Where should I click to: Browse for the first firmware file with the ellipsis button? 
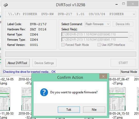[131, 34]
